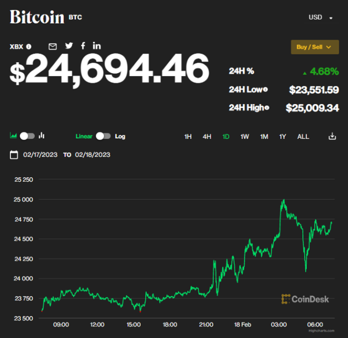Share on LinkedIn icon
Image resolution: width=348 pixels, height=338 pixels.
(x=96, y=46)
